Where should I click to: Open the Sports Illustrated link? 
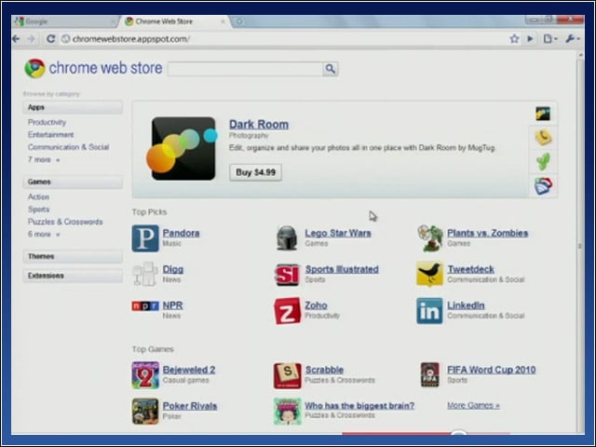point(342,269)
